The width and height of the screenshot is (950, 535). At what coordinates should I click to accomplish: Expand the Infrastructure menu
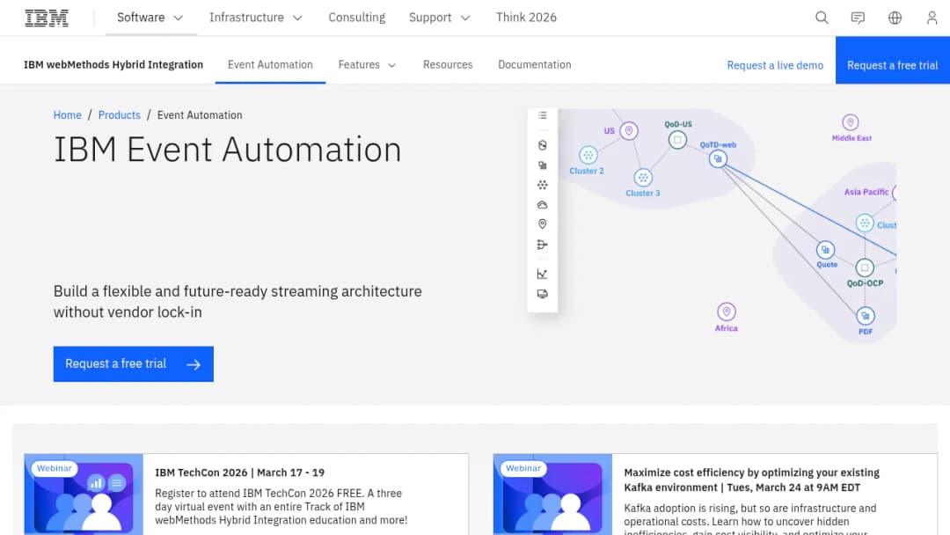coord(256,18)
